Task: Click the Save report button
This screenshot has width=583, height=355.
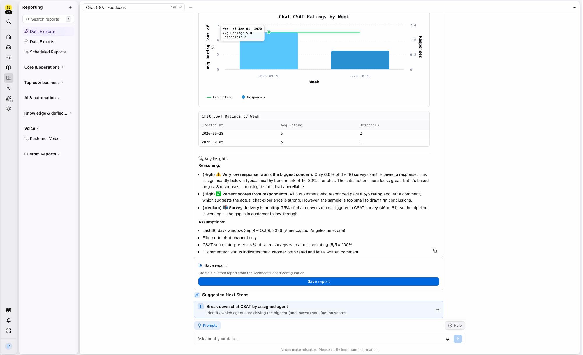Action: click(318, 282)
